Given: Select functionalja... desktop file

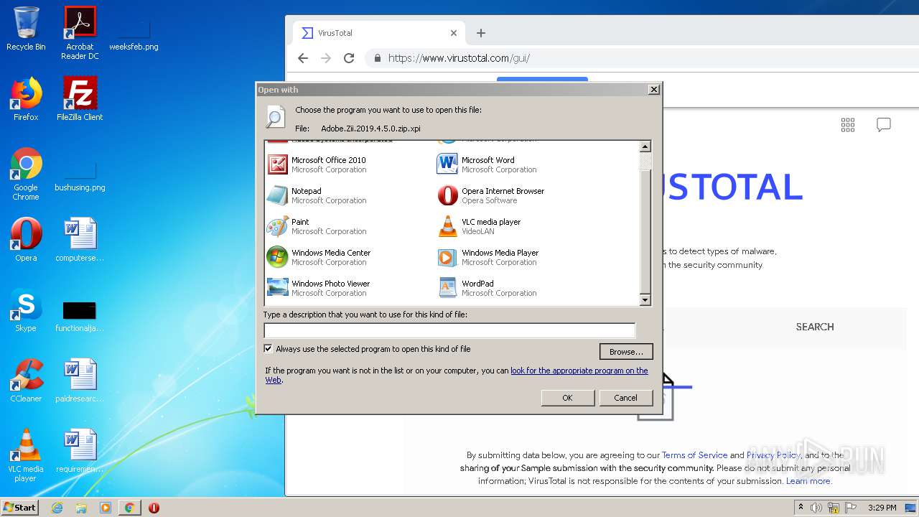Looking at the screenshot, I should (80, 316).
